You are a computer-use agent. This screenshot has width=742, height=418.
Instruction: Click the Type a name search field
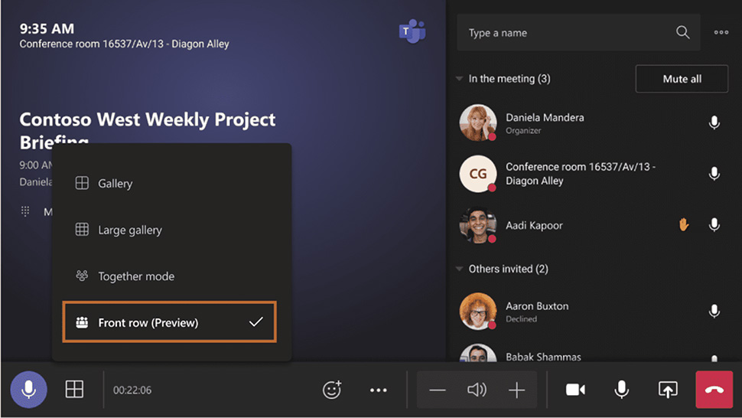click(x=578, y=33)
